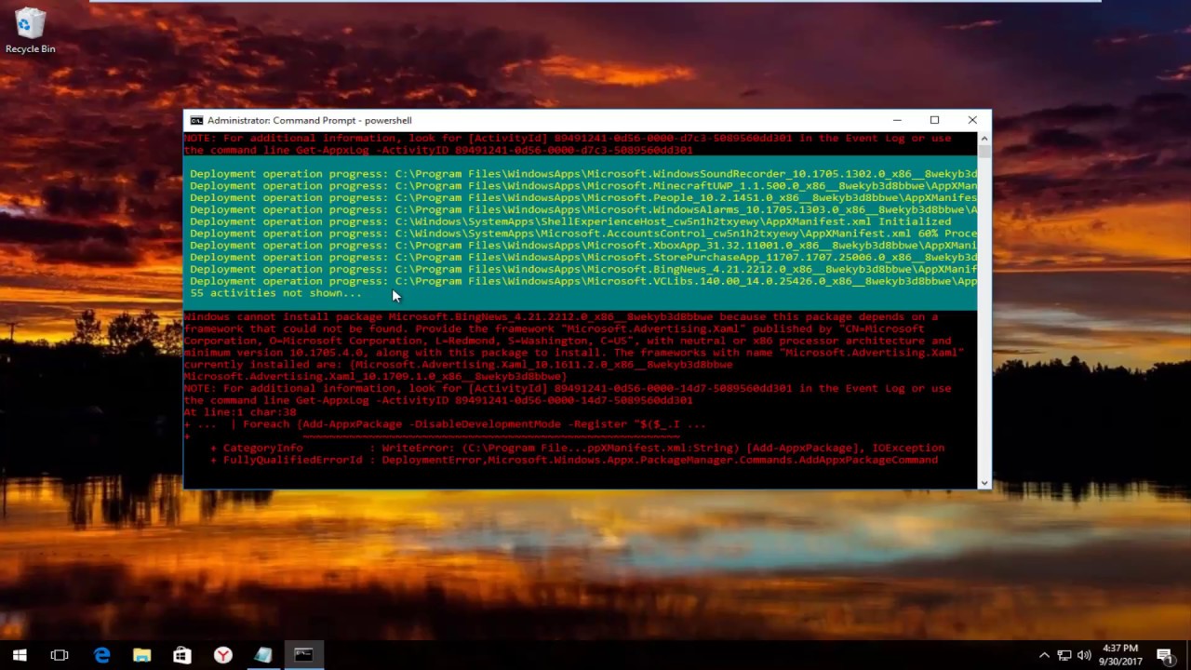Click the XboxApp deployment progress line
The image size is (1191, 670).
583,246
